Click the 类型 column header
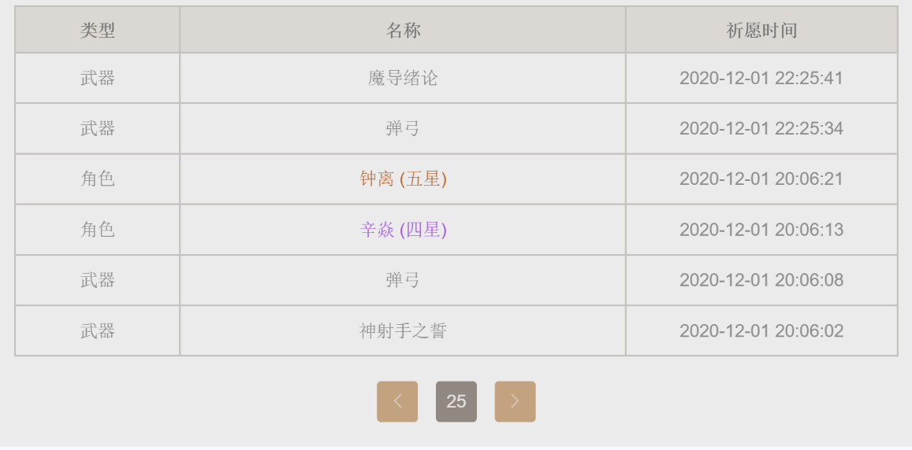Viewport: 912px width, 450px height. pyautogui.click(x=97, y=30)
